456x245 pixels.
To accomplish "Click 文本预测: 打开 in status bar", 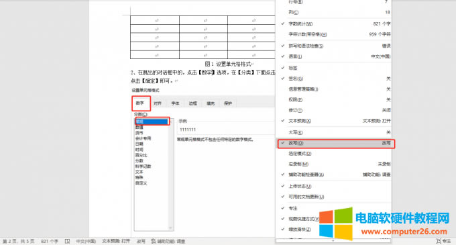I will 116,241.
